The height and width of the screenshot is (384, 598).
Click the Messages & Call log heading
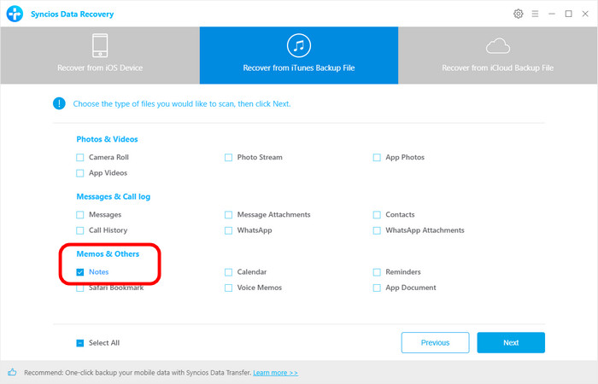(x=114, y=196)
